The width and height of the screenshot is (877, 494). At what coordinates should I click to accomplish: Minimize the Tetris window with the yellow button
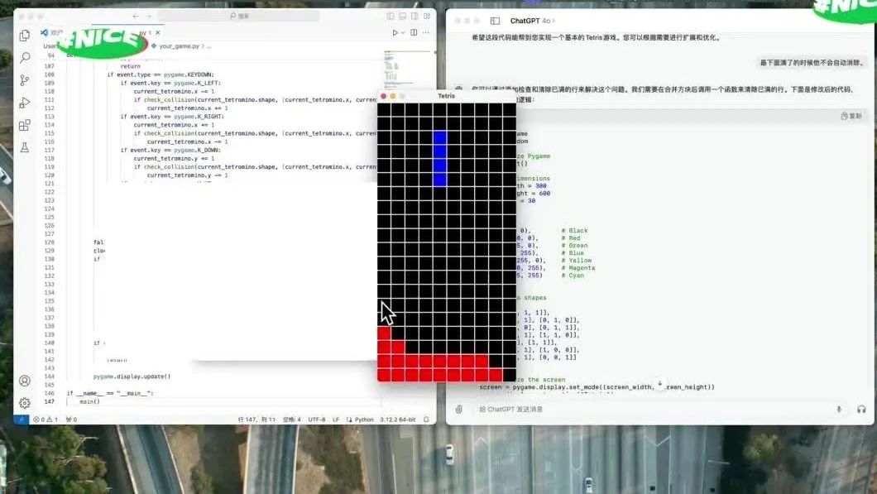[x=393, y=96]
